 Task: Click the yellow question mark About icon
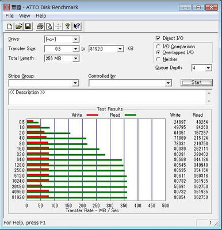67,26
